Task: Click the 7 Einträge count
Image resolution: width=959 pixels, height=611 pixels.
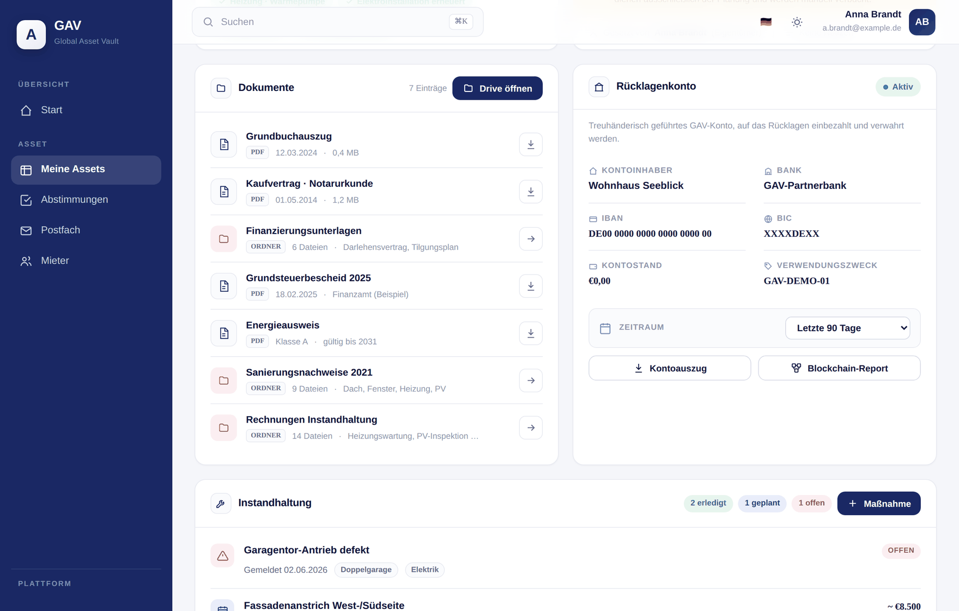Action: pos(428,88)
